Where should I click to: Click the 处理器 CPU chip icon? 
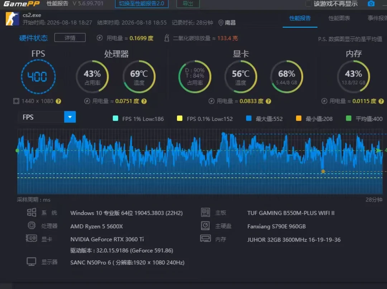tap(32, 226)
